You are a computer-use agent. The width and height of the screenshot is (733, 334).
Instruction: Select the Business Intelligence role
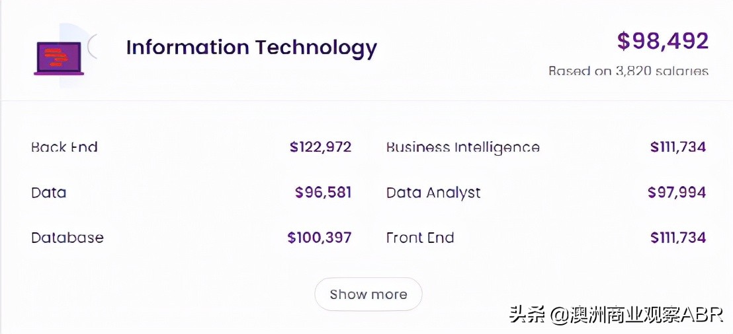tap(463, 147)
